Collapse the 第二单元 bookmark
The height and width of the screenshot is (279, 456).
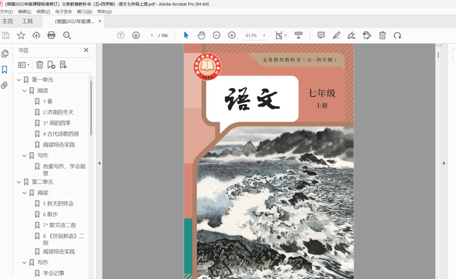[x=19, y=182]
